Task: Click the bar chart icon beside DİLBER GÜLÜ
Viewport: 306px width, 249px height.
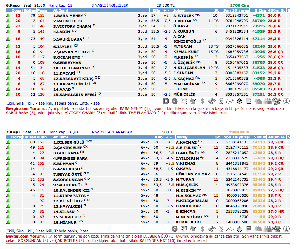Action: click(x=7, y=142)
